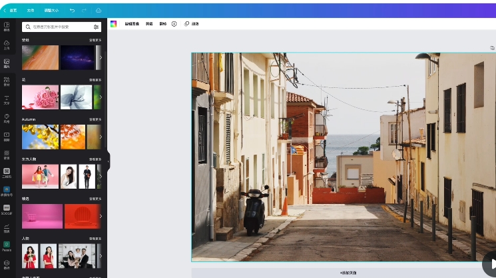The height and width of the screenshot is (278, 496).
Task: Expand the flower row with right arrow
Action: point(101,97)
